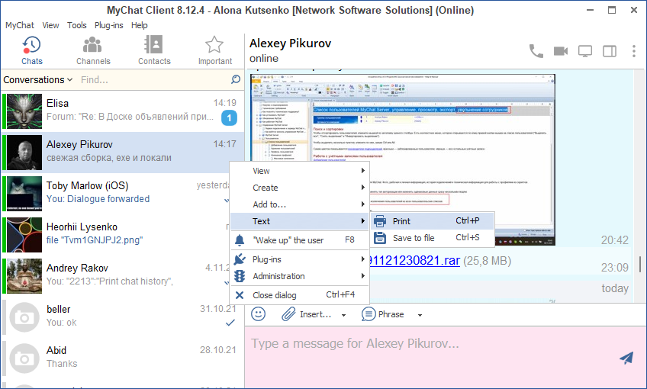The image size is (647, 389).
Task: Start a voice call with Alexey Pikurov
Action: coord(536,51)
